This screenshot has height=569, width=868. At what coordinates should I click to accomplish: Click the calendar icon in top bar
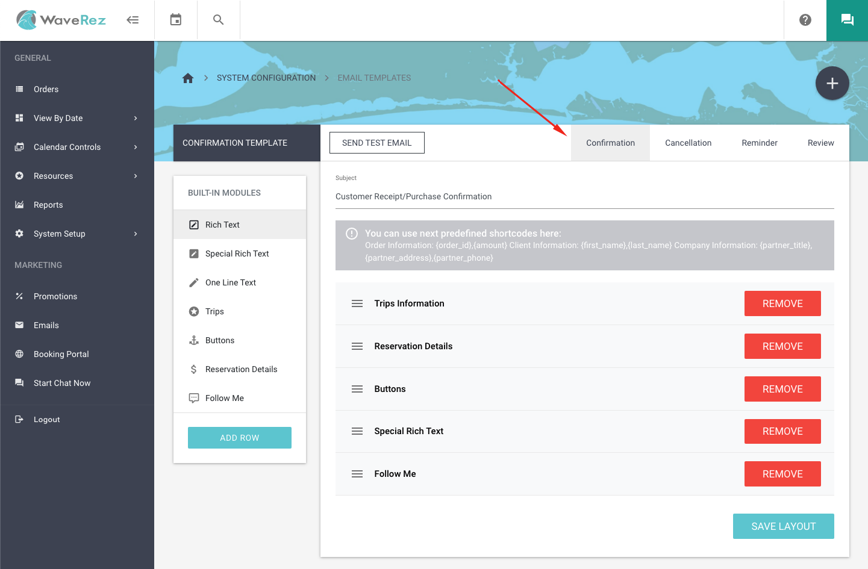click(x=175, y=20)
